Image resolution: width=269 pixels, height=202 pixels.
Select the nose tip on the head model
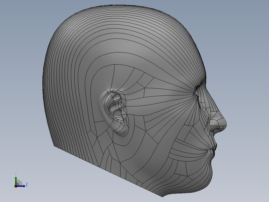pos(223,123)
